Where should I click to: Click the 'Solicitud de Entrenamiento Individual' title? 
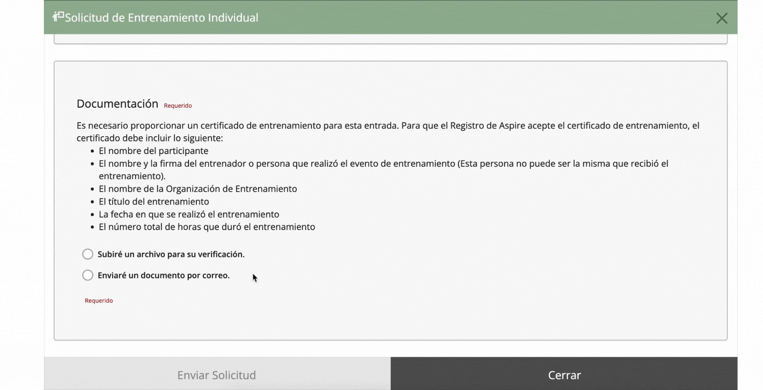pyautogui.click(x=162, y=18)
